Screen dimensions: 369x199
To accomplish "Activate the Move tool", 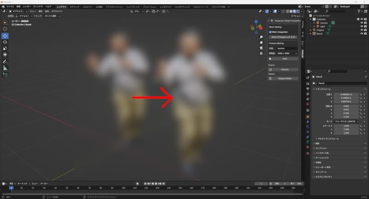I will click(5, 35).
